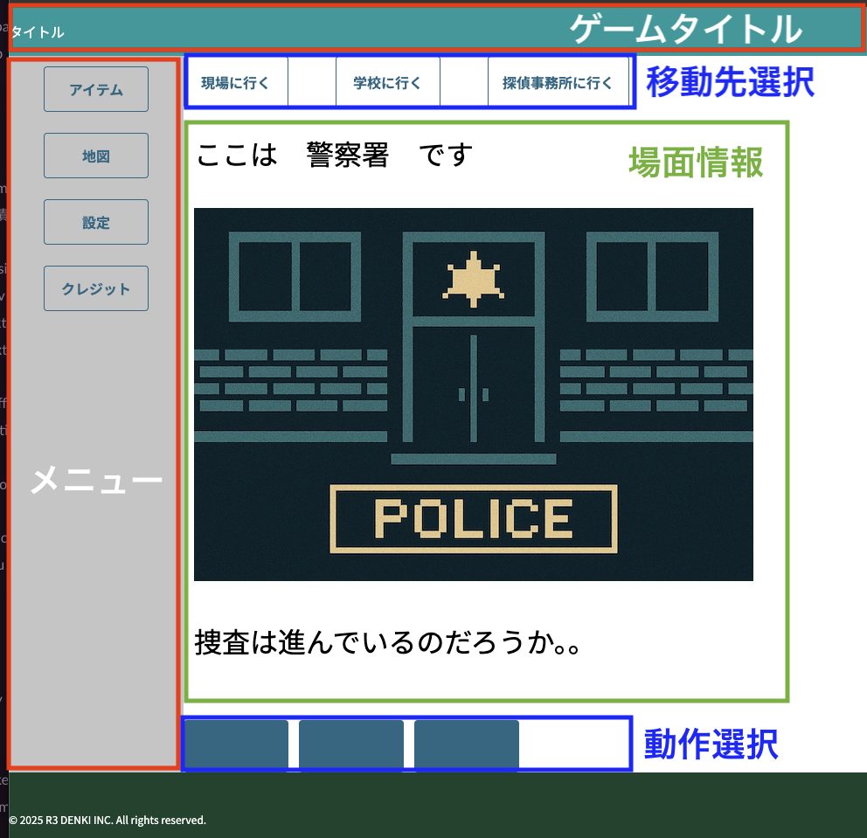
Task: Choose 学校に行く destination
Action: pos(387,83)
